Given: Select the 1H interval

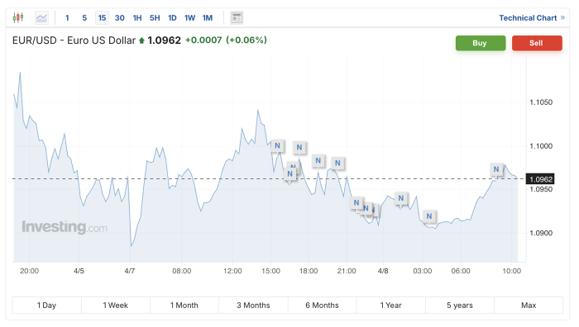Looking at the screenshot, I should point(137,17).
